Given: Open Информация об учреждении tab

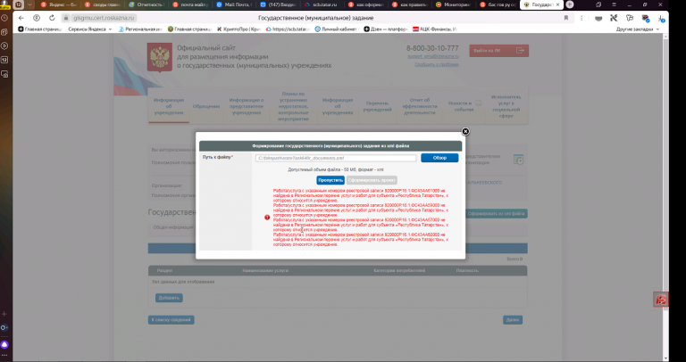Looking at the screenshot, I should click(x=169, y=106).
